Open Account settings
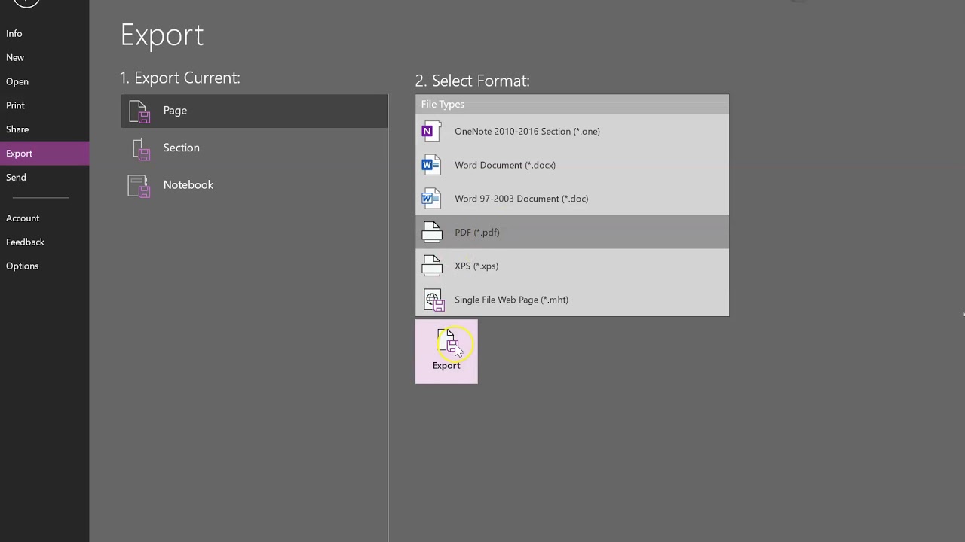Image resolution: width=965 pixels, height=542 pixels. 44,218
